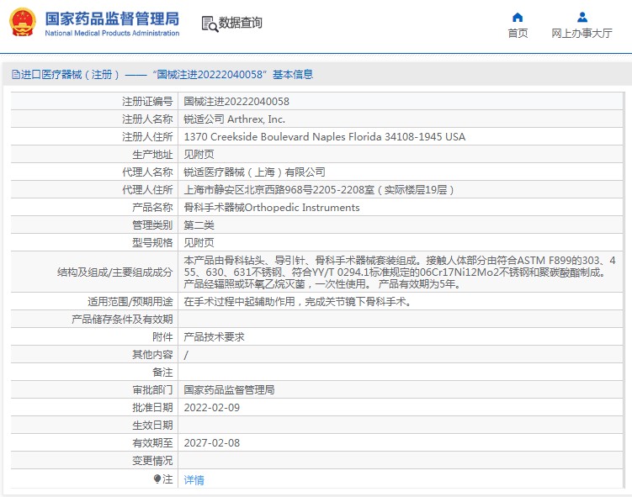Click the 代理人名称 label
Screen dimensions: 632x497
pyautogui.click(x=147, y=172)
